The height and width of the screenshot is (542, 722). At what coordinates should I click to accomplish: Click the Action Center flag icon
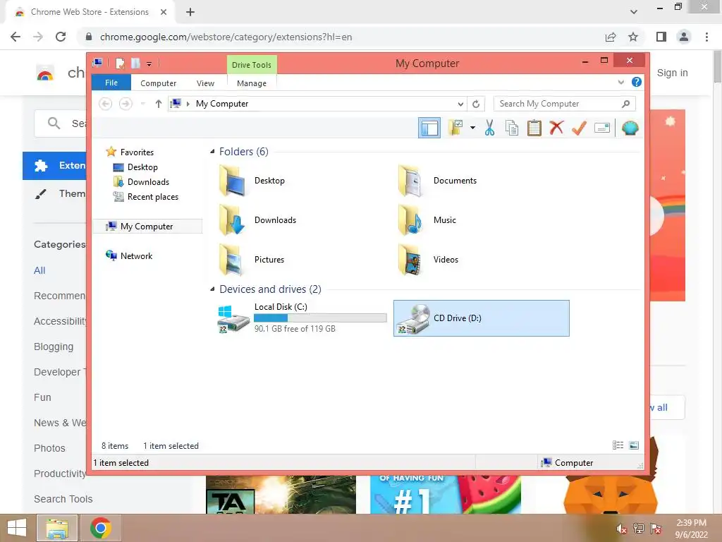tap(656, 529)
